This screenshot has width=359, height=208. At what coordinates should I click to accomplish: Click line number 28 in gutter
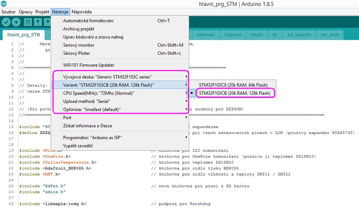pos(11,204)
